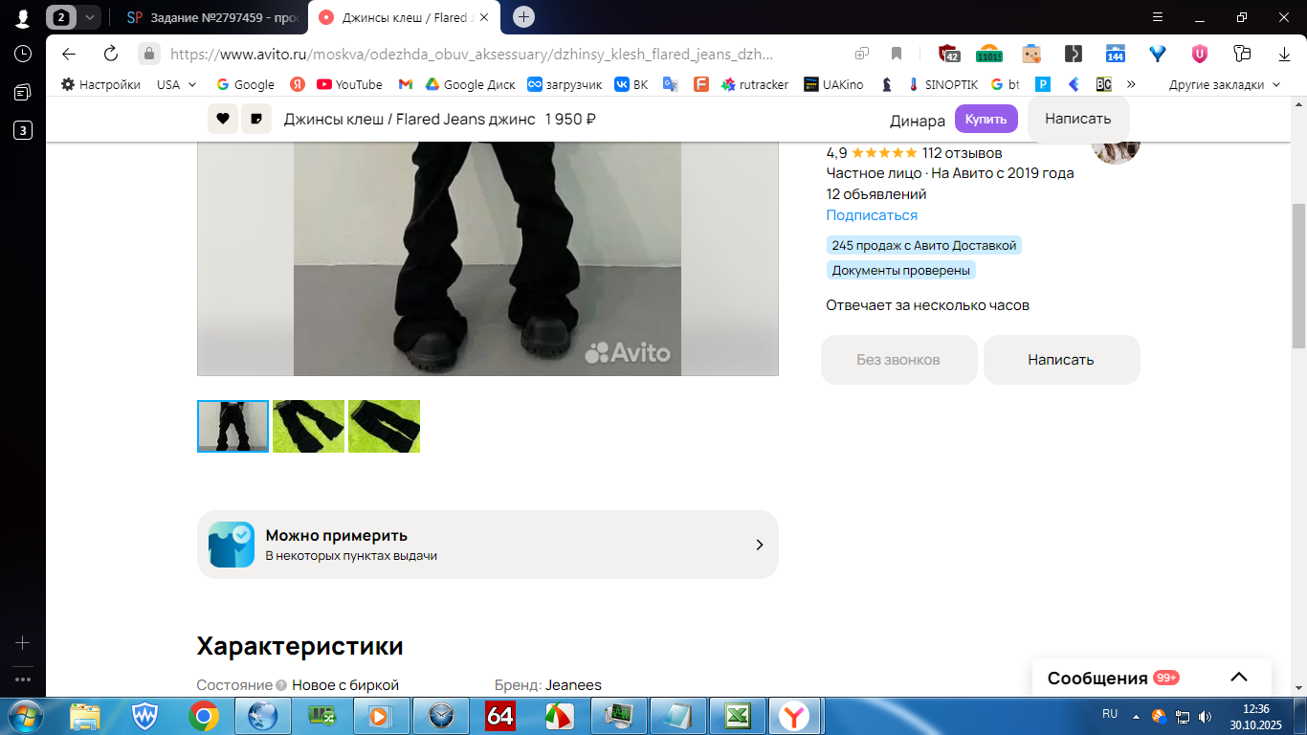Open the browser hamburger menu
Image resolution: width=1307 pixels, height=735 pixels.
coord(1157,17)
